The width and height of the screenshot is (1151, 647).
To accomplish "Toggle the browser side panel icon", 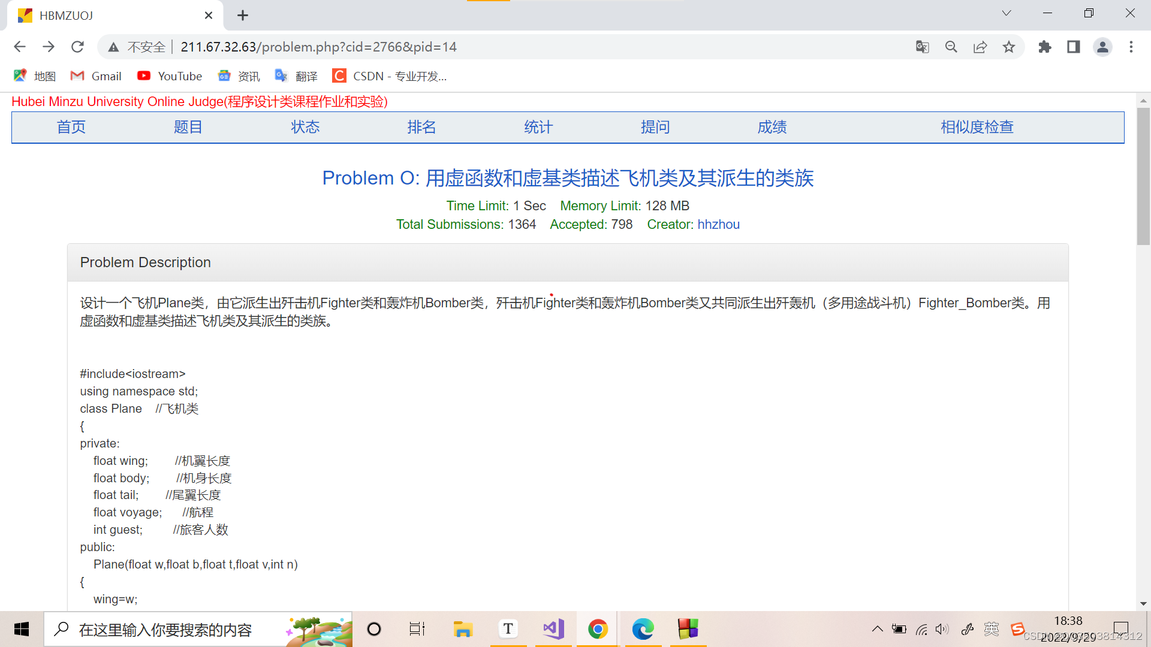I will (1074, 47).
